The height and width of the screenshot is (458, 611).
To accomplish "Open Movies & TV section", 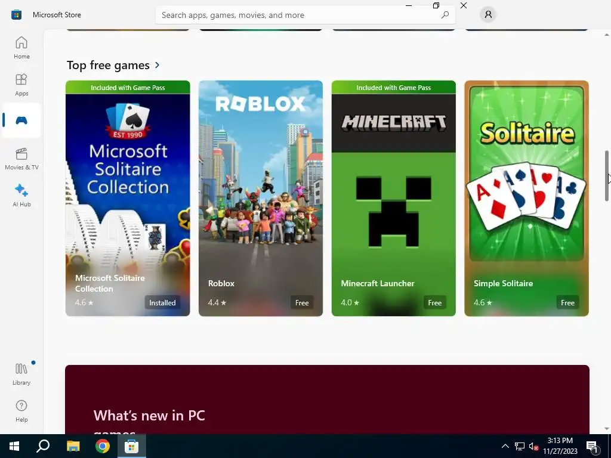I will pyautogui.click(x=21, y=159).
